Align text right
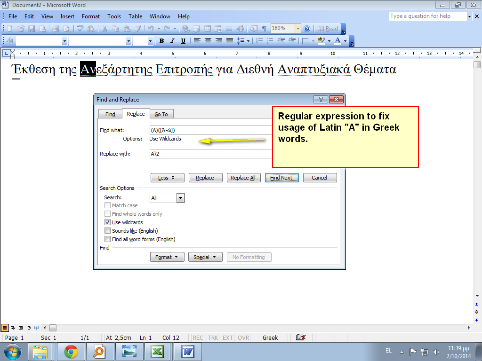This screenshot has height=361, width=482. point(218,41)
